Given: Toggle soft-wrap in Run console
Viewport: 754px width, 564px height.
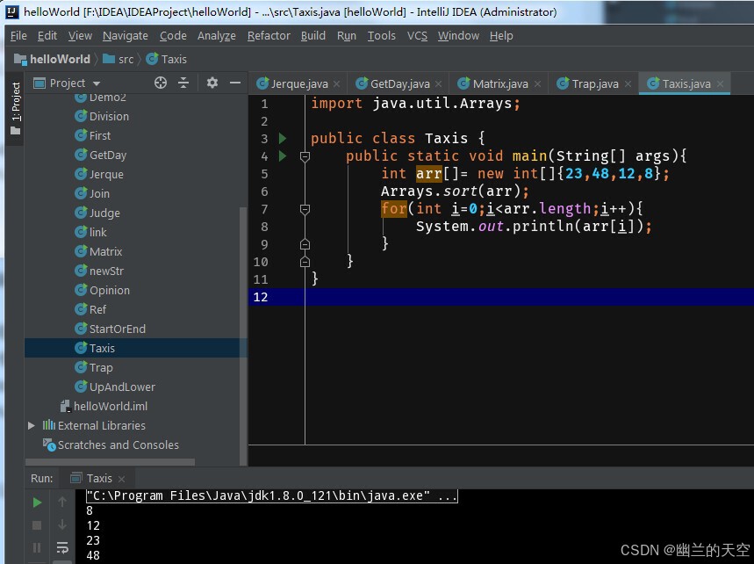Looking at the screenshot, I should [x=62, y=547].
